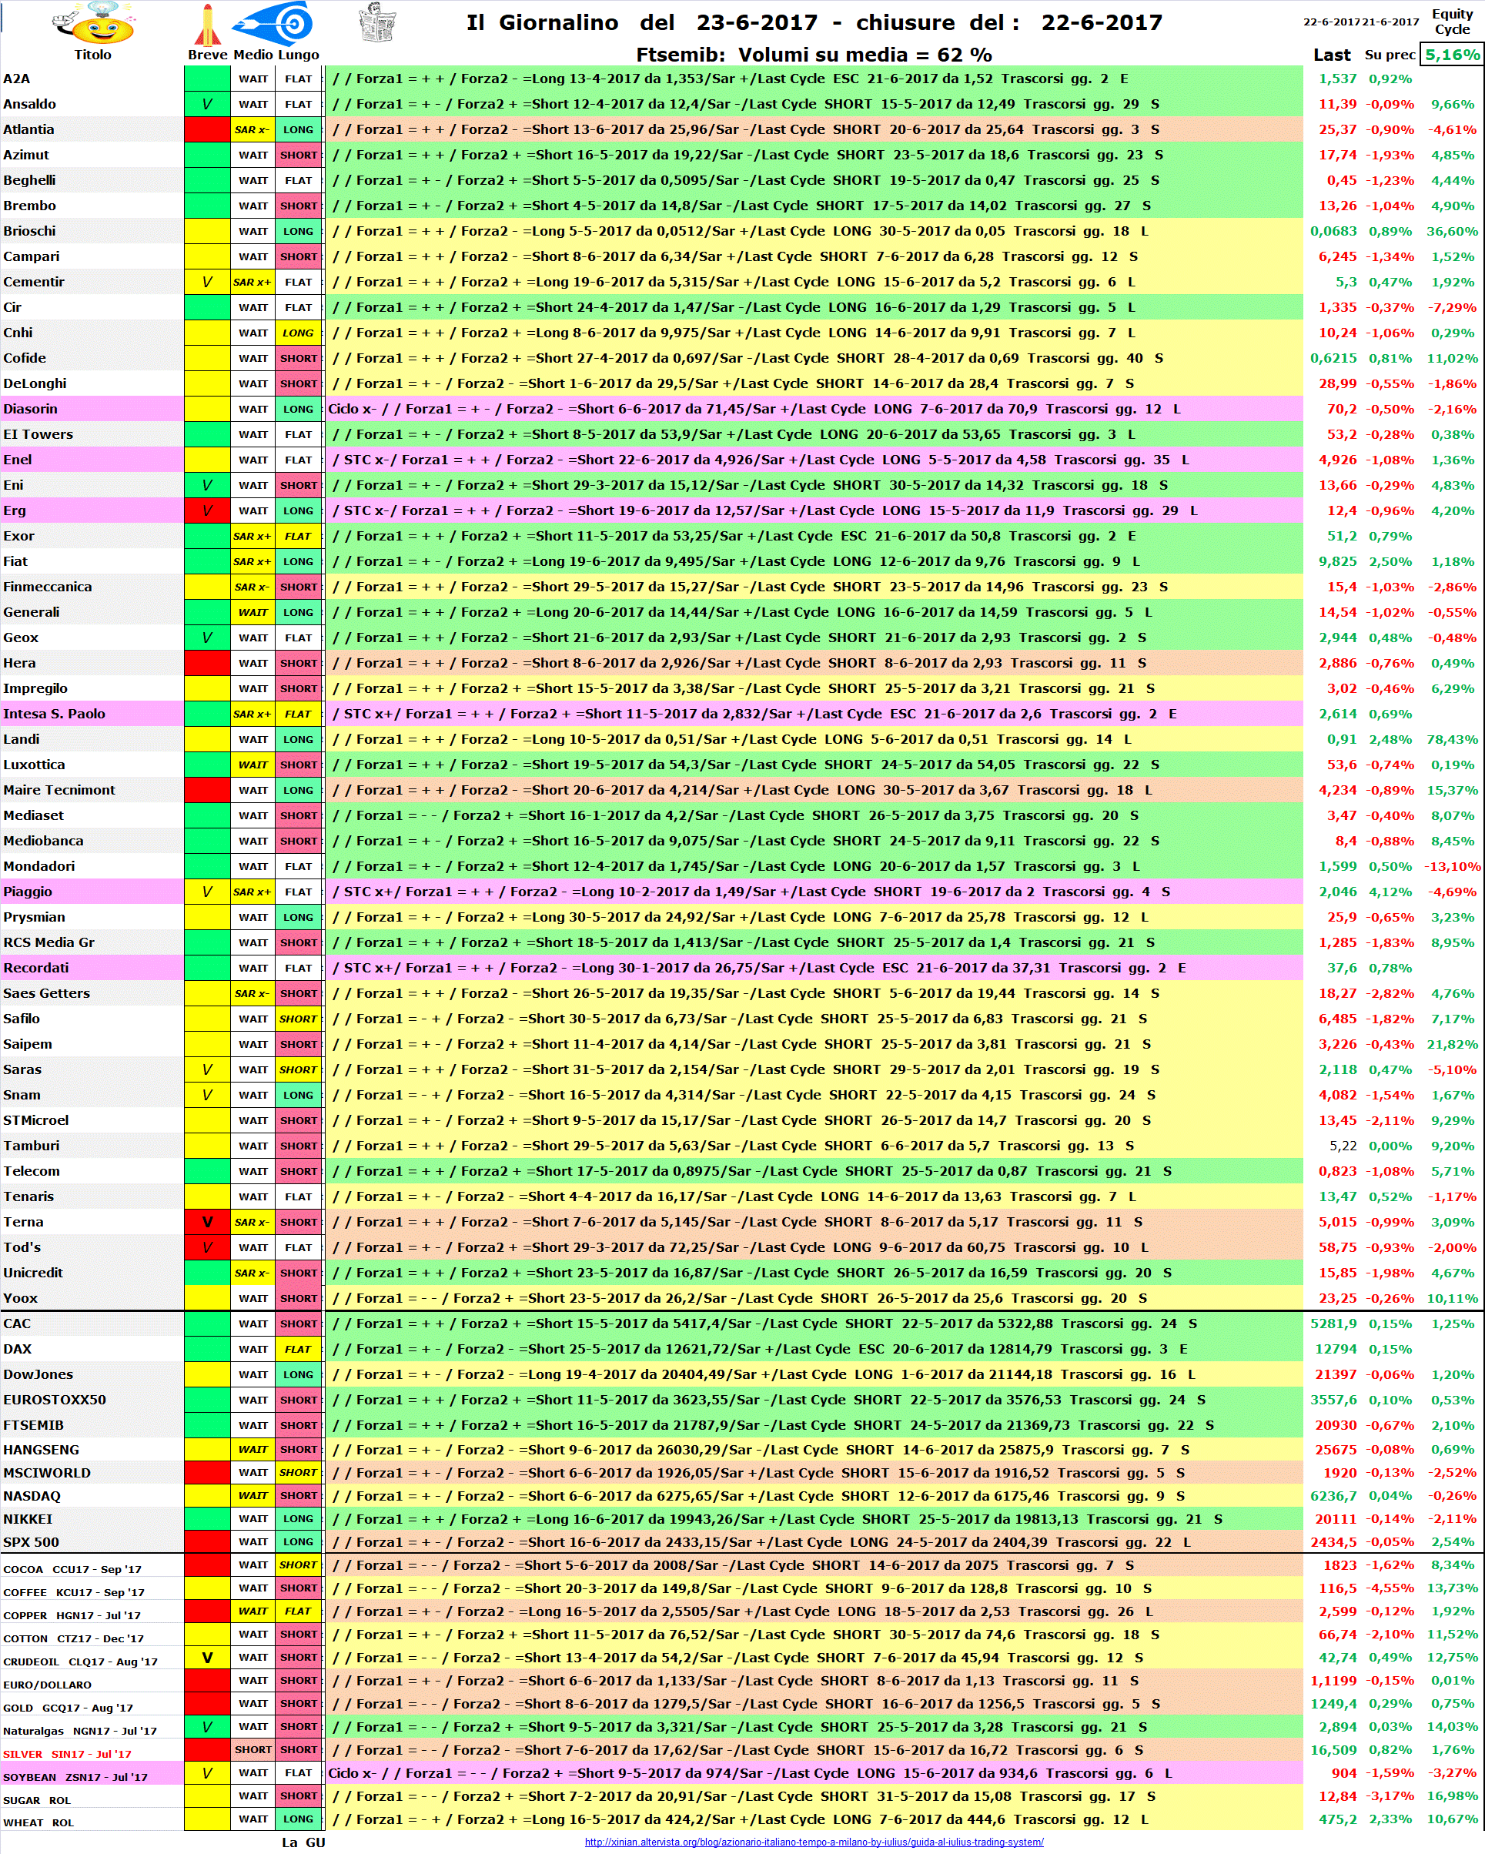Click Piaggio's last price 2,046
This screenshot has width=1485, height=1854.
[x=1338, y=892]
